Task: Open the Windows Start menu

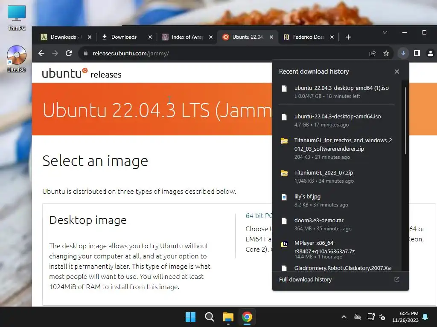Action: pos(191,317)
